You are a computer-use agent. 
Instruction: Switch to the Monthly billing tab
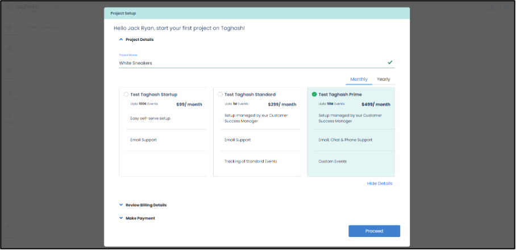coord(359,80)
